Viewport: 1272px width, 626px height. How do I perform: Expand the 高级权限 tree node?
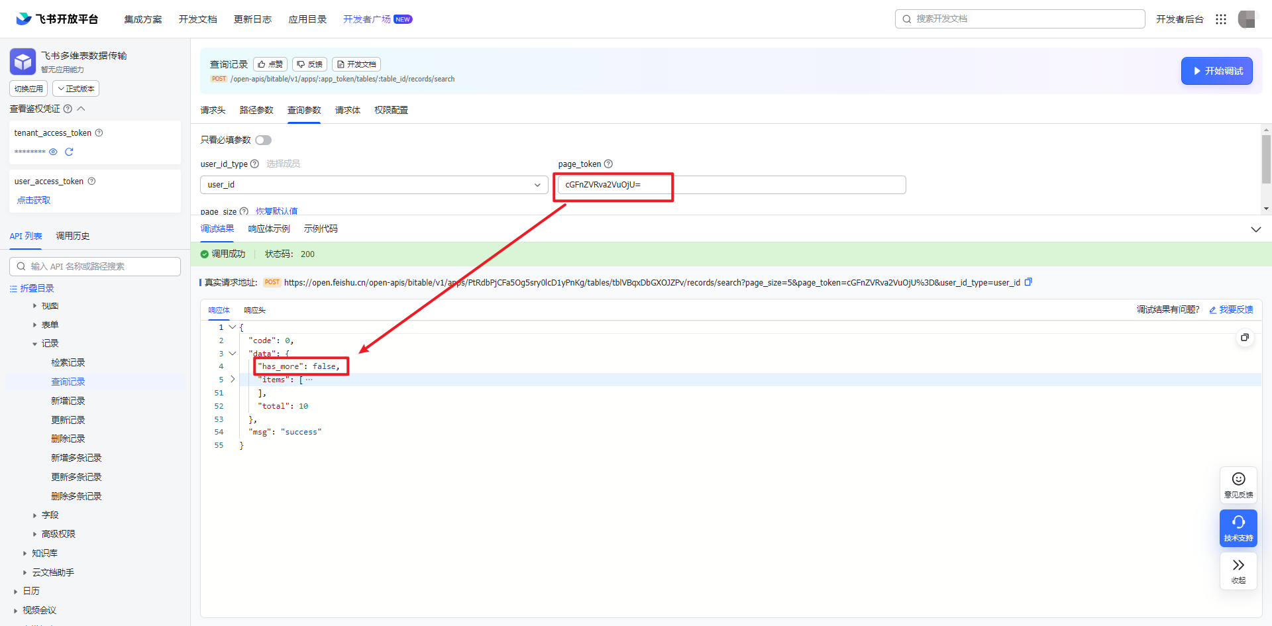(x=35, y=534)
